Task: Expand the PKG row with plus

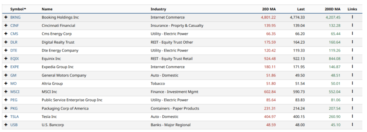Action: click(6, 108)
